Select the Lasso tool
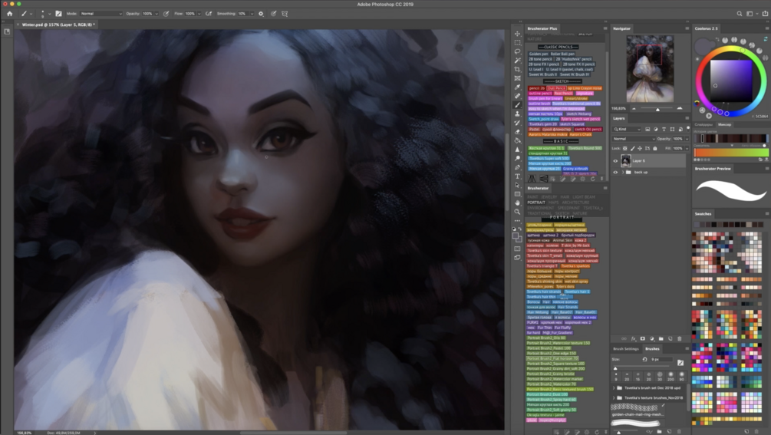 point(517,51)
